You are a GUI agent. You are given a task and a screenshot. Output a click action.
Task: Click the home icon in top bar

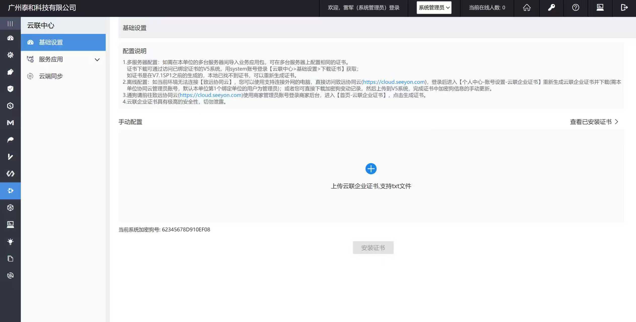[527, 8]
